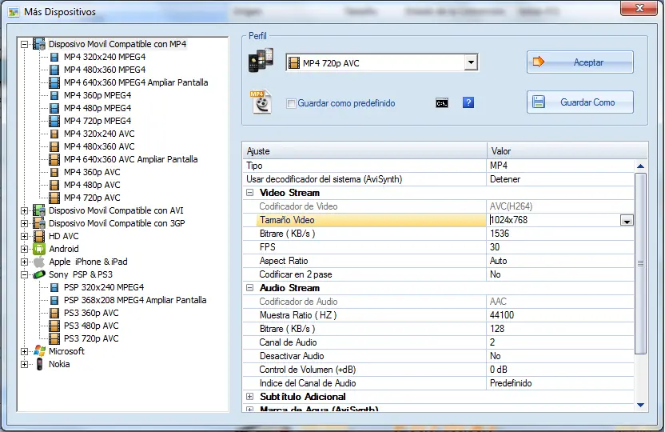Collapse the Sony PSP & PS3 node
Image resolution: width=665 pixels, height=432 pixels.
point(24,274)
